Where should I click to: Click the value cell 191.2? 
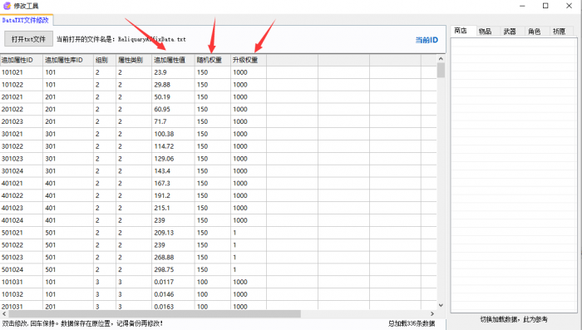[x=173, y=195]
